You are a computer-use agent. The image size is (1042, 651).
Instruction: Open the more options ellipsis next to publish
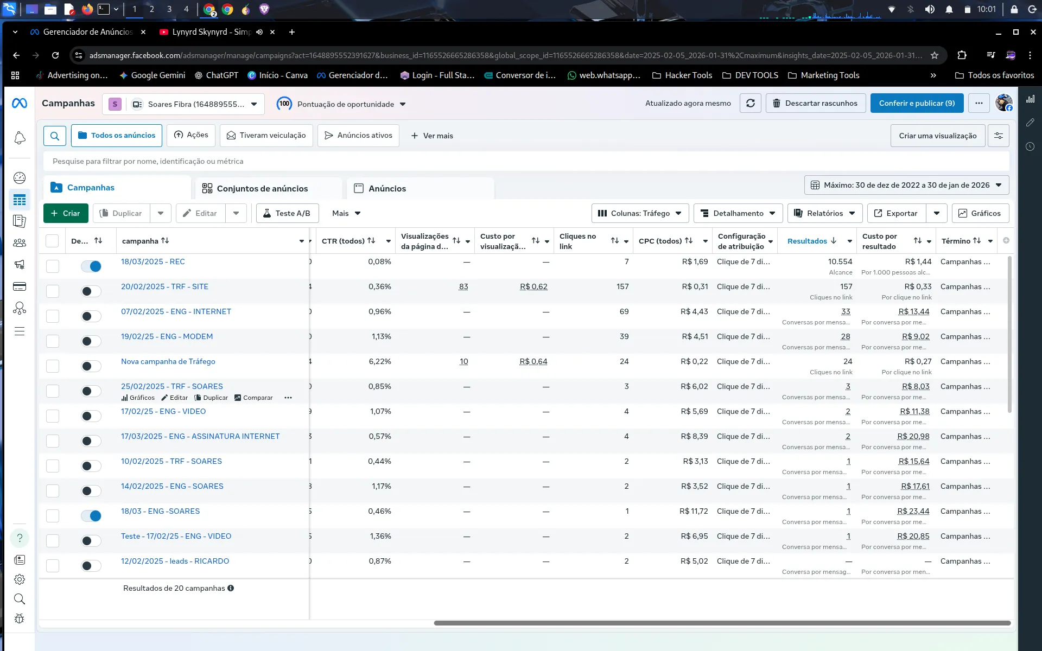pos(979,103)
